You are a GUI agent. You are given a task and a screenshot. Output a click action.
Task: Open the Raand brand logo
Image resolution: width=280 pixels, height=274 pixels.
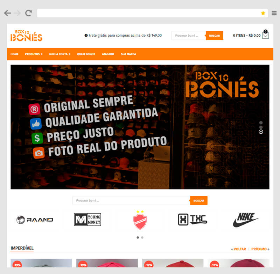(x=35, y=220)
